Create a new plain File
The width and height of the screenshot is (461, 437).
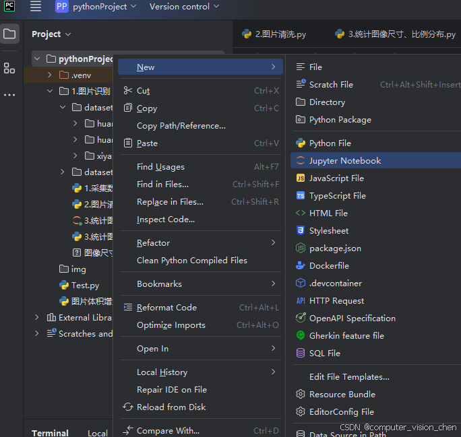375,67
